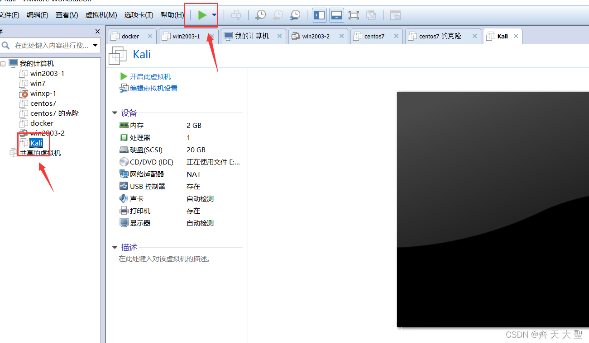Enter full screen mode from the toolbar
This screenshot has width=589, height=343.
point(354,15)
